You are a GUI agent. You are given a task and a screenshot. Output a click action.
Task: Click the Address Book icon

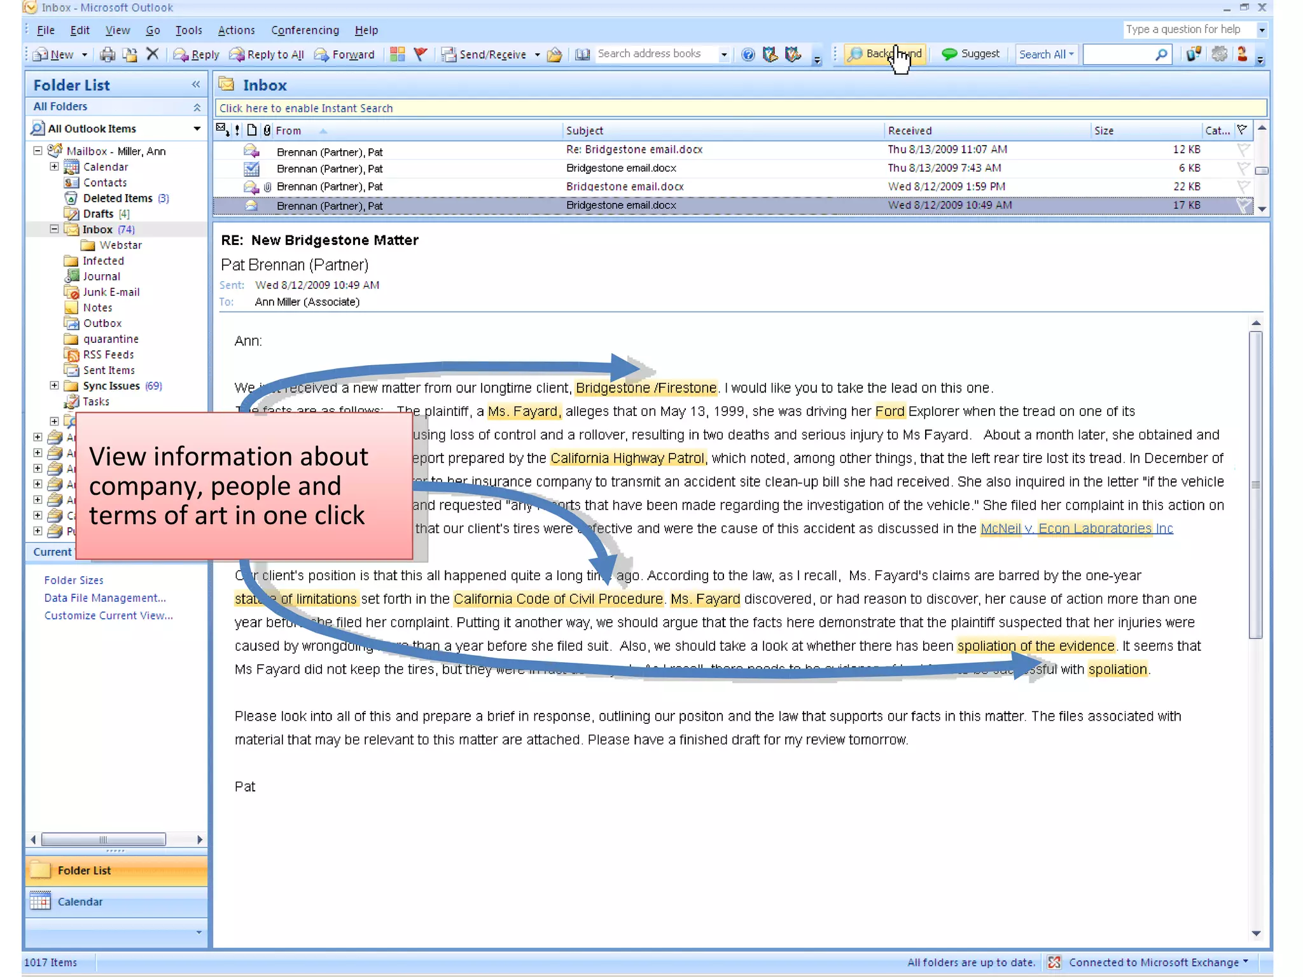[582, 55]
